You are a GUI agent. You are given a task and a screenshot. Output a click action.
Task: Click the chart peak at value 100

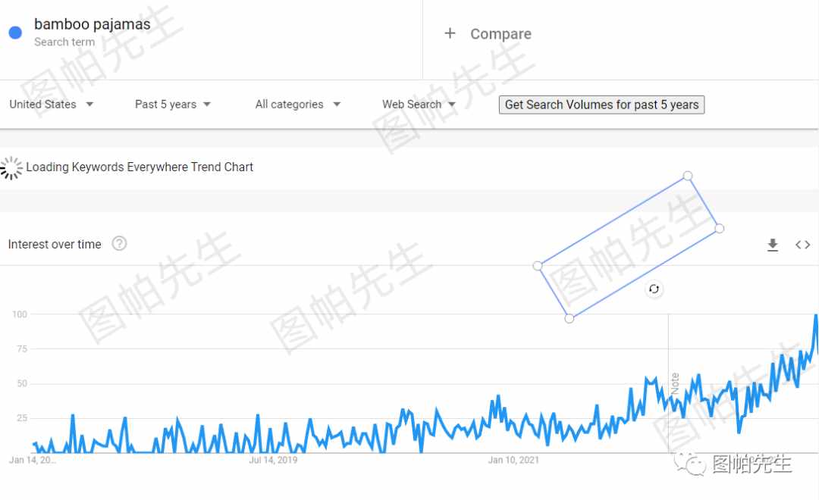point(816,315)
